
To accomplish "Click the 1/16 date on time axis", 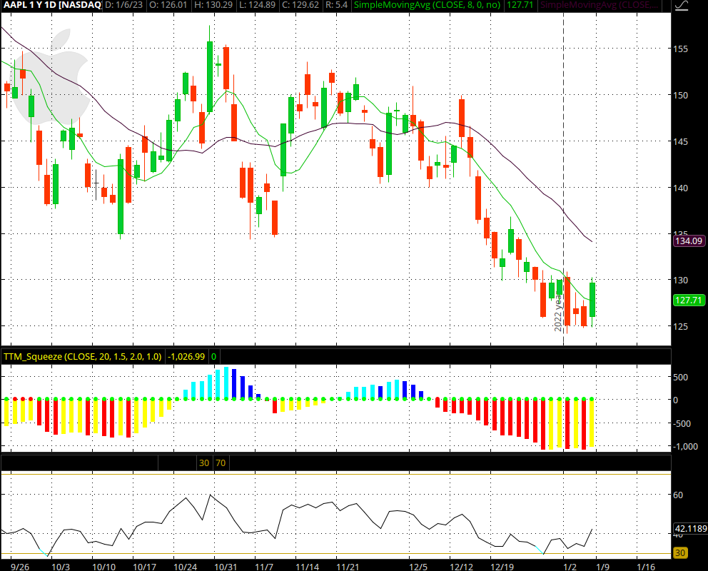I will [646, 567].
